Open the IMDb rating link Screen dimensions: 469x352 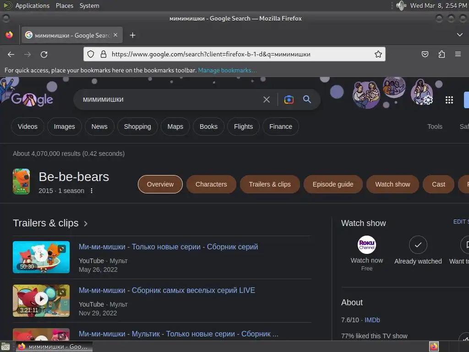(372, 320)
